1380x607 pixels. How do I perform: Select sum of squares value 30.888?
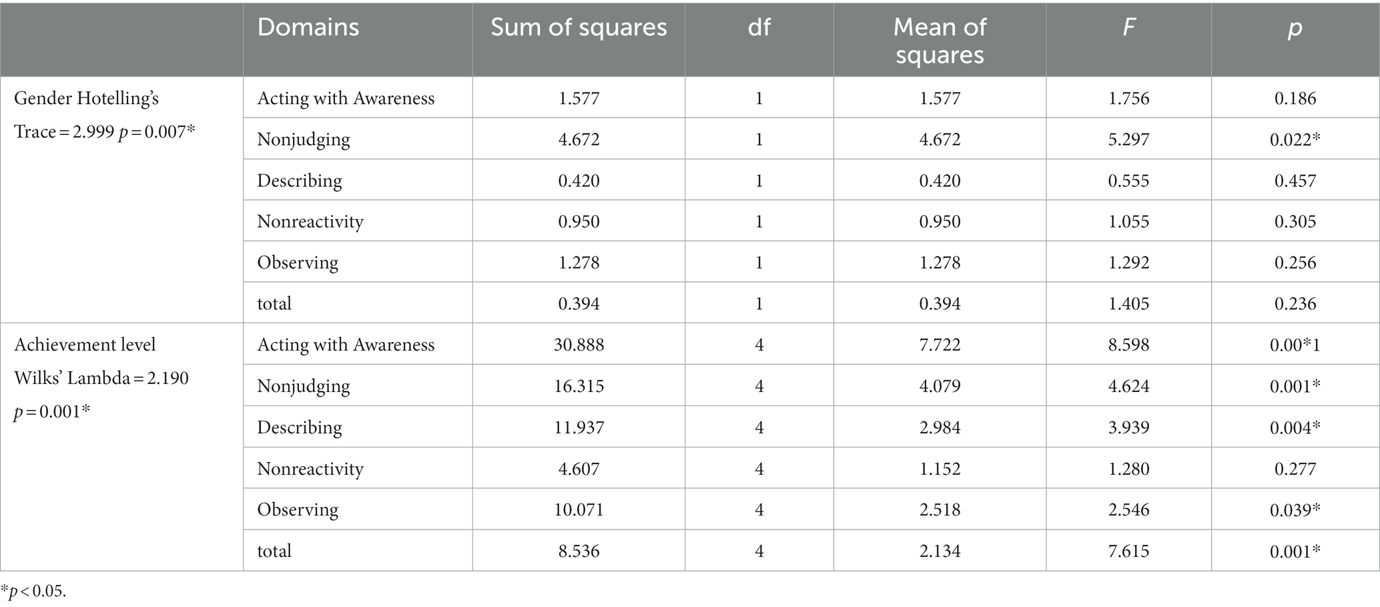point(579,345)
